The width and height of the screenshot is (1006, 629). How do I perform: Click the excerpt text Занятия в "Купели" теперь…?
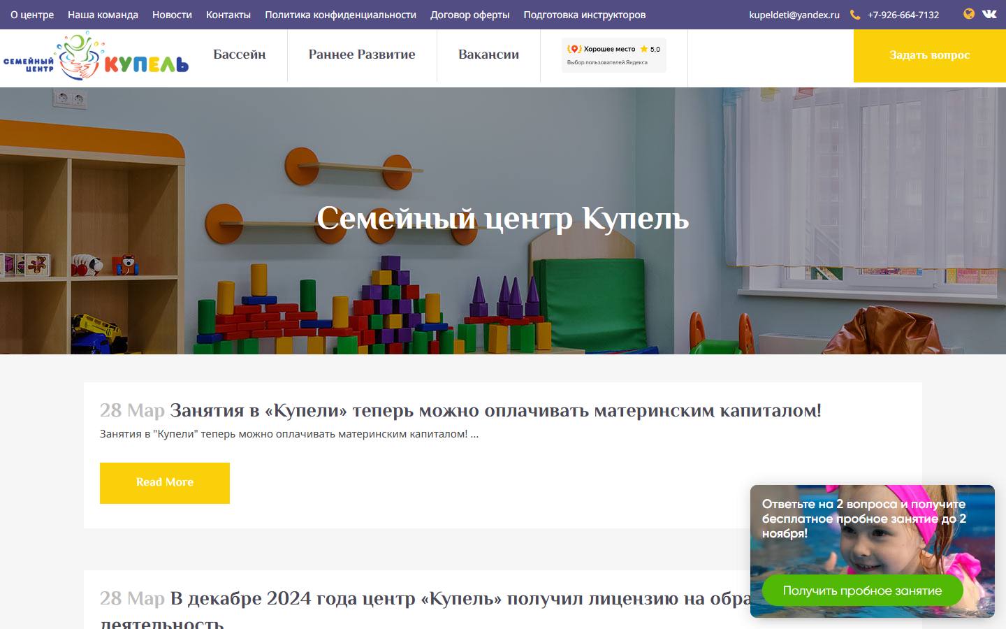point(289,434)
